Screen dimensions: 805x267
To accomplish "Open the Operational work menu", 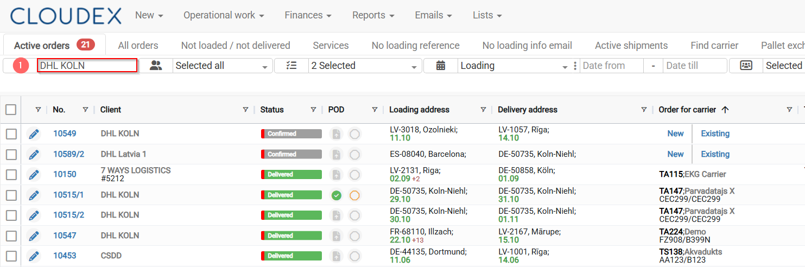I will click(x=224, y=15).
